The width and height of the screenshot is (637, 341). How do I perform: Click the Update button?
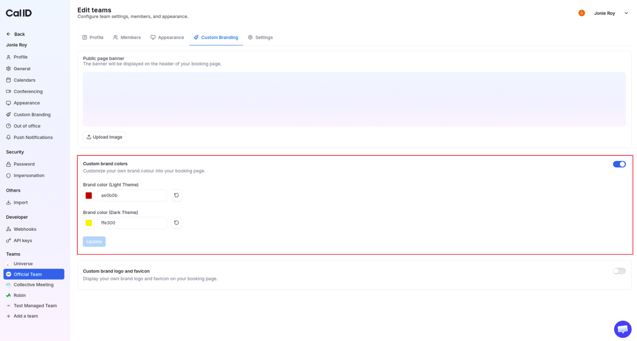pyautogui.click(x=94, y=242)
